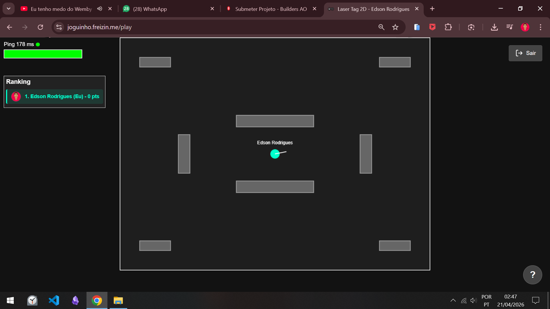Viewport: 550px width, 309px height.
Task: Mute the YouTube tab audio icon
Action: 100,9
